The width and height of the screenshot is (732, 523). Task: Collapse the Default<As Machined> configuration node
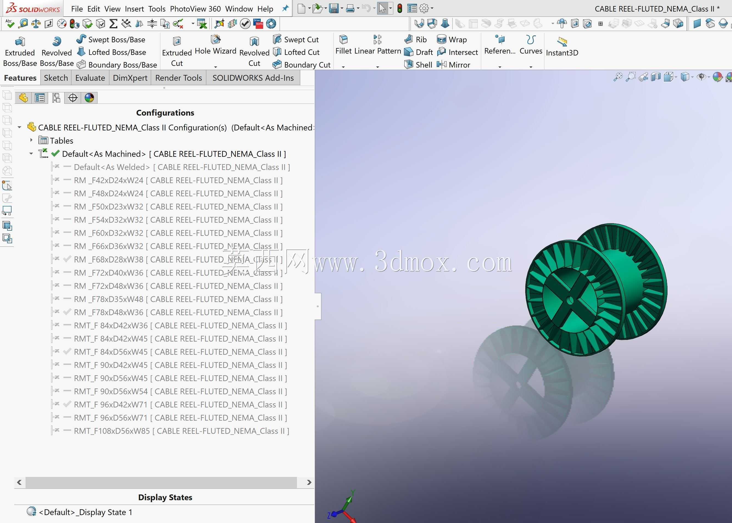[31, 154]
